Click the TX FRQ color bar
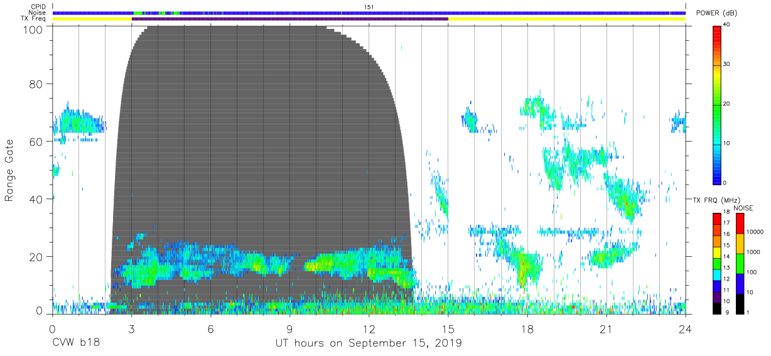771x356 pixels. [717, 262]
